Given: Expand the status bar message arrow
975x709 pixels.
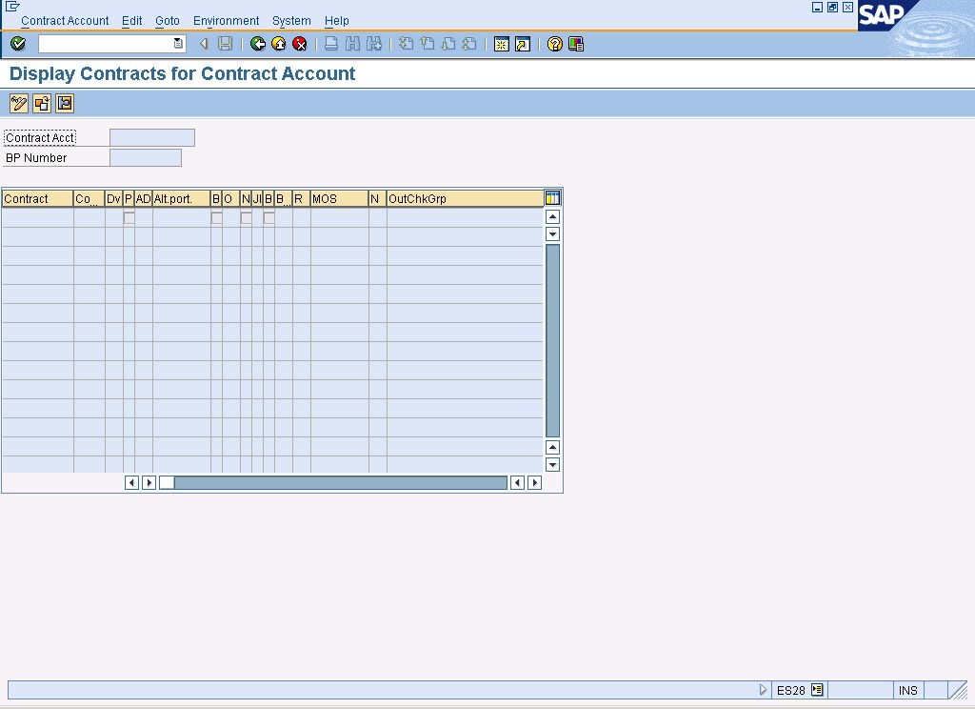Looking at the screenshot, I should point(763,690).
